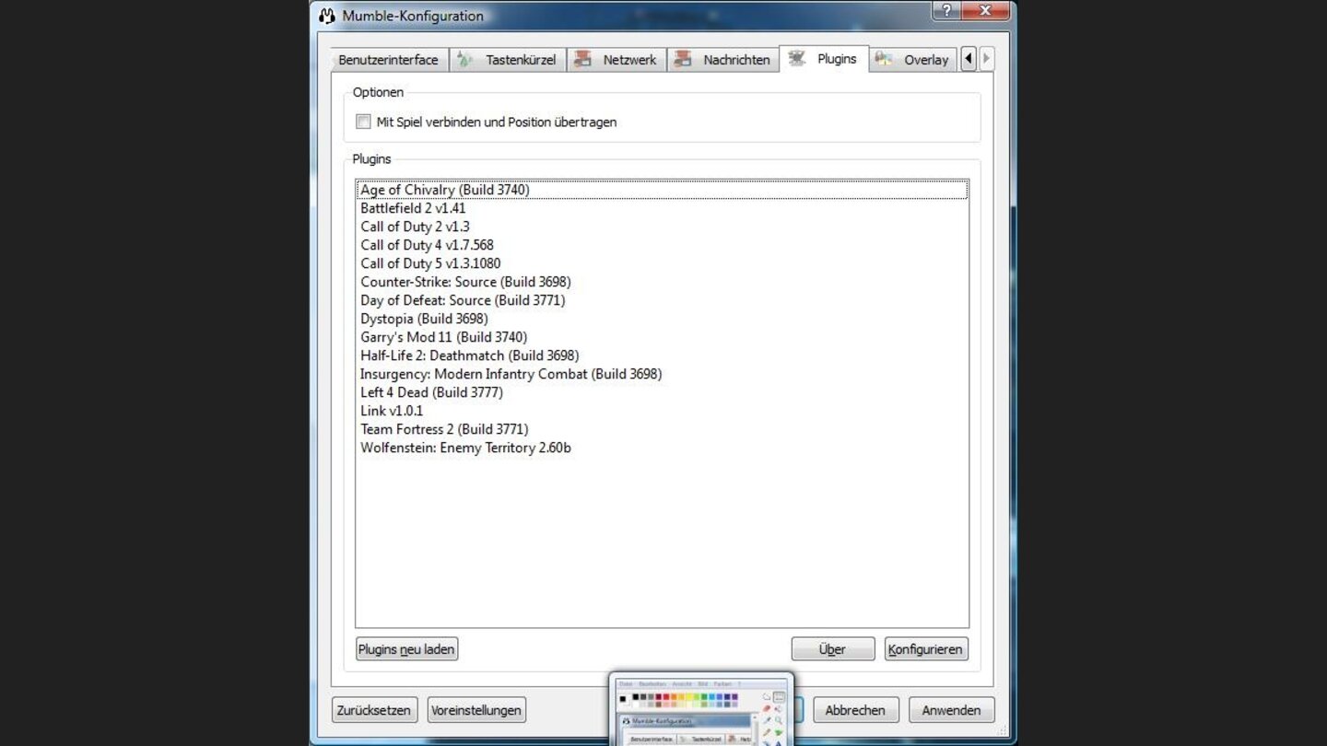
Task: Select 'Wolfenstein: Enemy Territory 2.60b' plugin
Action: pos(662,448)
